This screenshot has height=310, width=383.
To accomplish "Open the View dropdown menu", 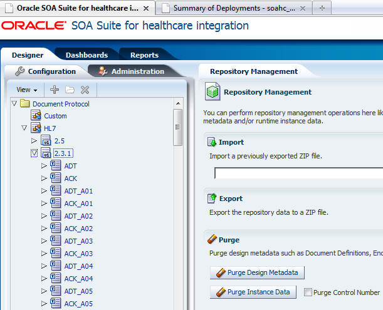I will [x=26, y=90].
